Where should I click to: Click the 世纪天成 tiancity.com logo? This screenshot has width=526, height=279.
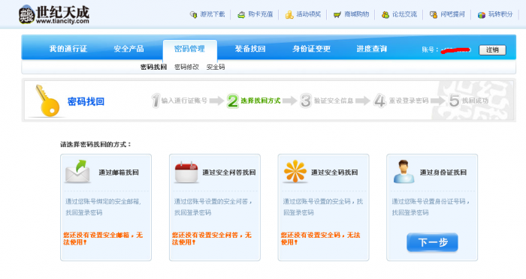[54, 15]
